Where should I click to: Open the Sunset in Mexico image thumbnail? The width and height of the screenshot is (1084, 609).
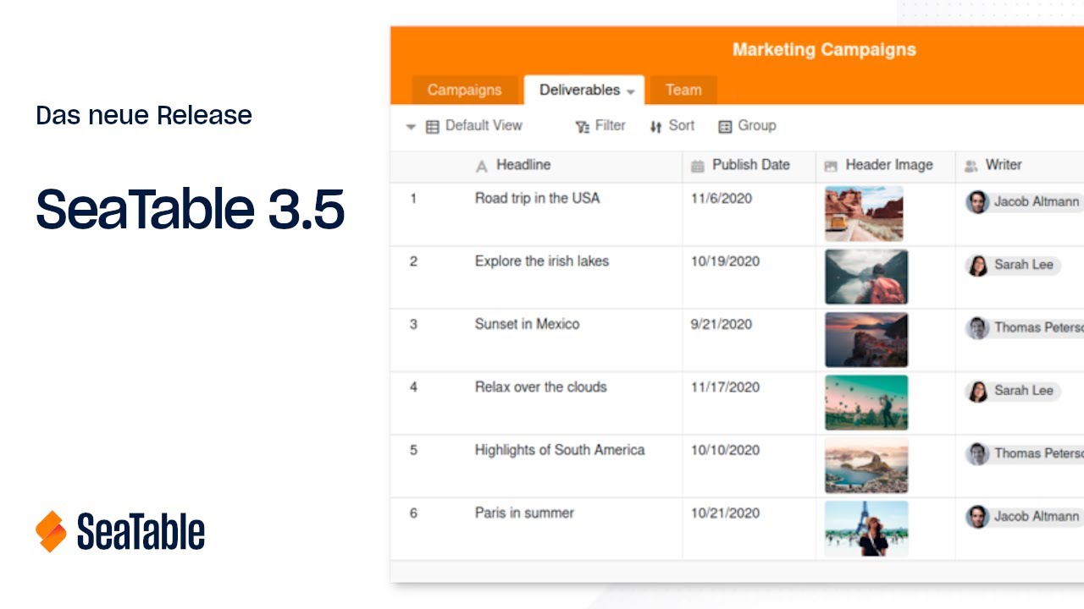[866, 340]
